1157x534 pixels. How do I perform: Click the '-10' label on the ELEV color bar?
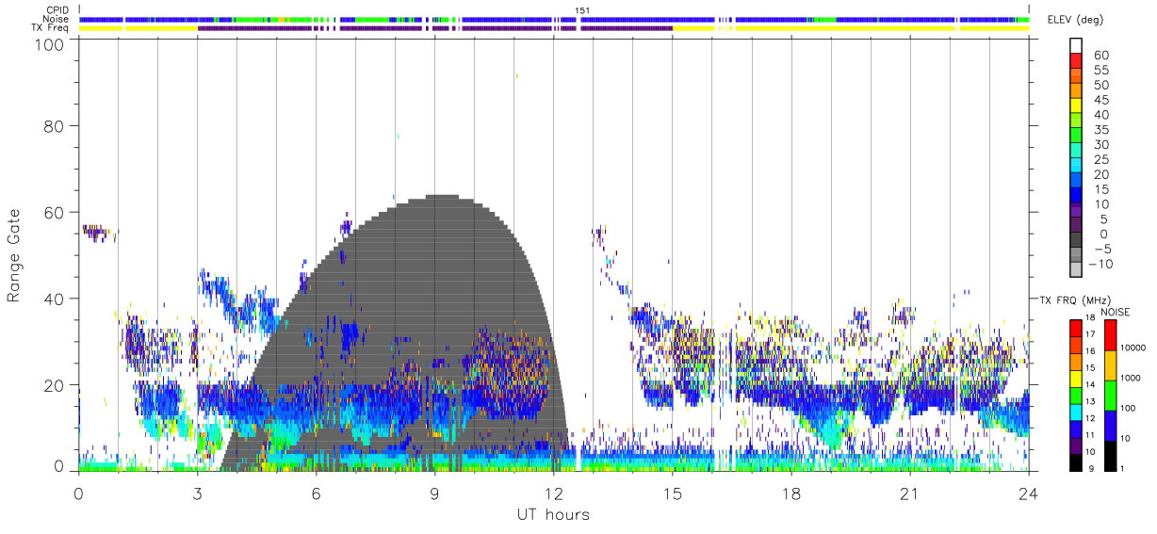click(1102, 264)
